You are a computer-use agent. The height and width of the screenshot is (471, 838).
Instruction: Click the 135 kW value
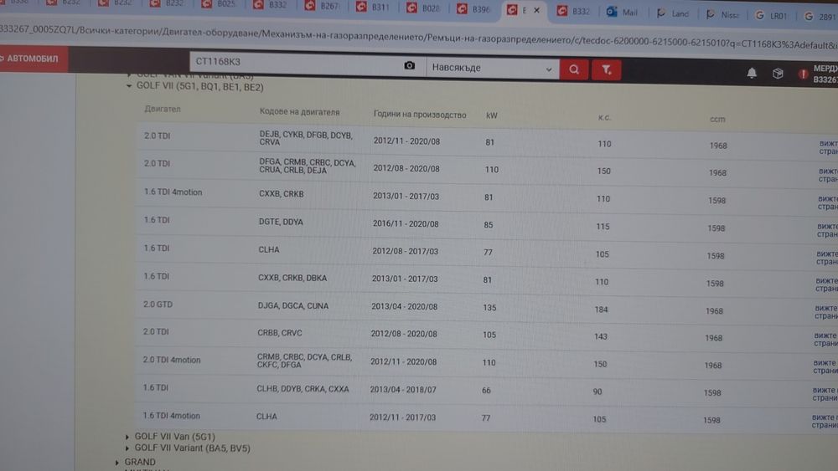pos(489,308)
